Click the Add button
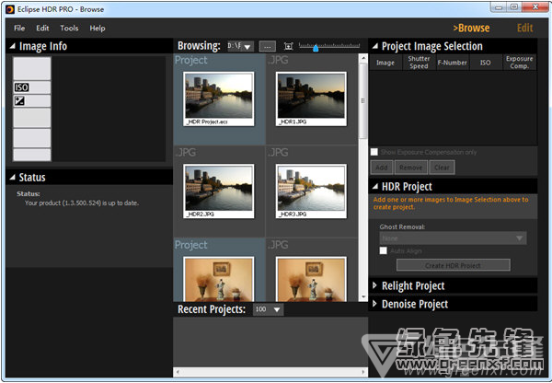Screen dimensions: 552x383 382,168
